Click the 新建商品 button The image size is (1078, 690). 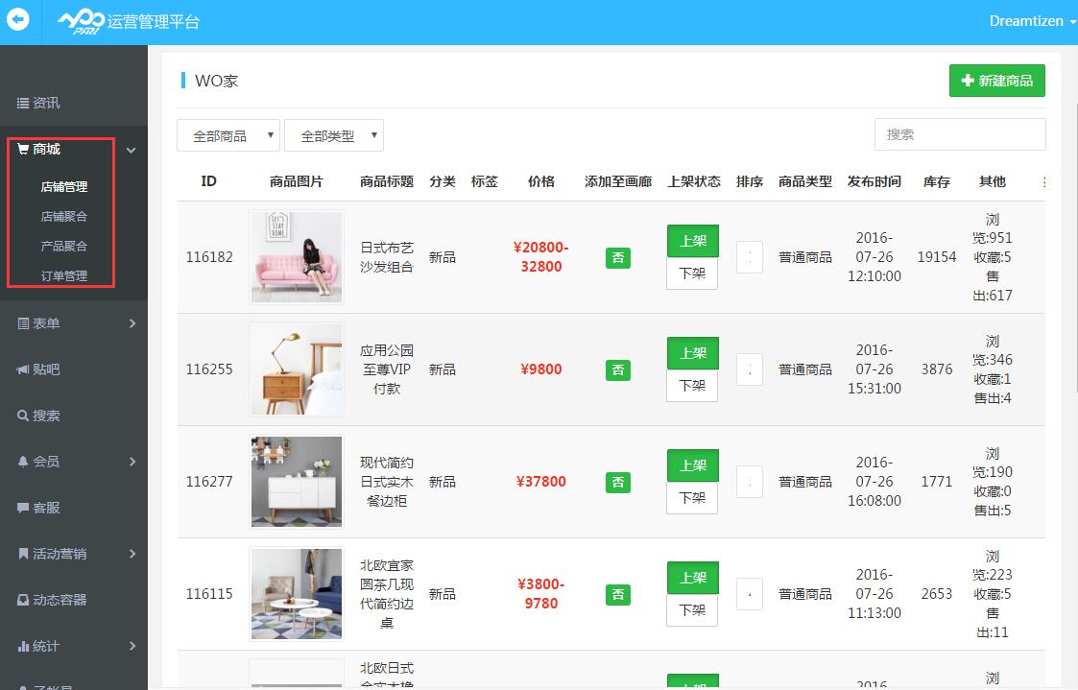pos(996,81)
